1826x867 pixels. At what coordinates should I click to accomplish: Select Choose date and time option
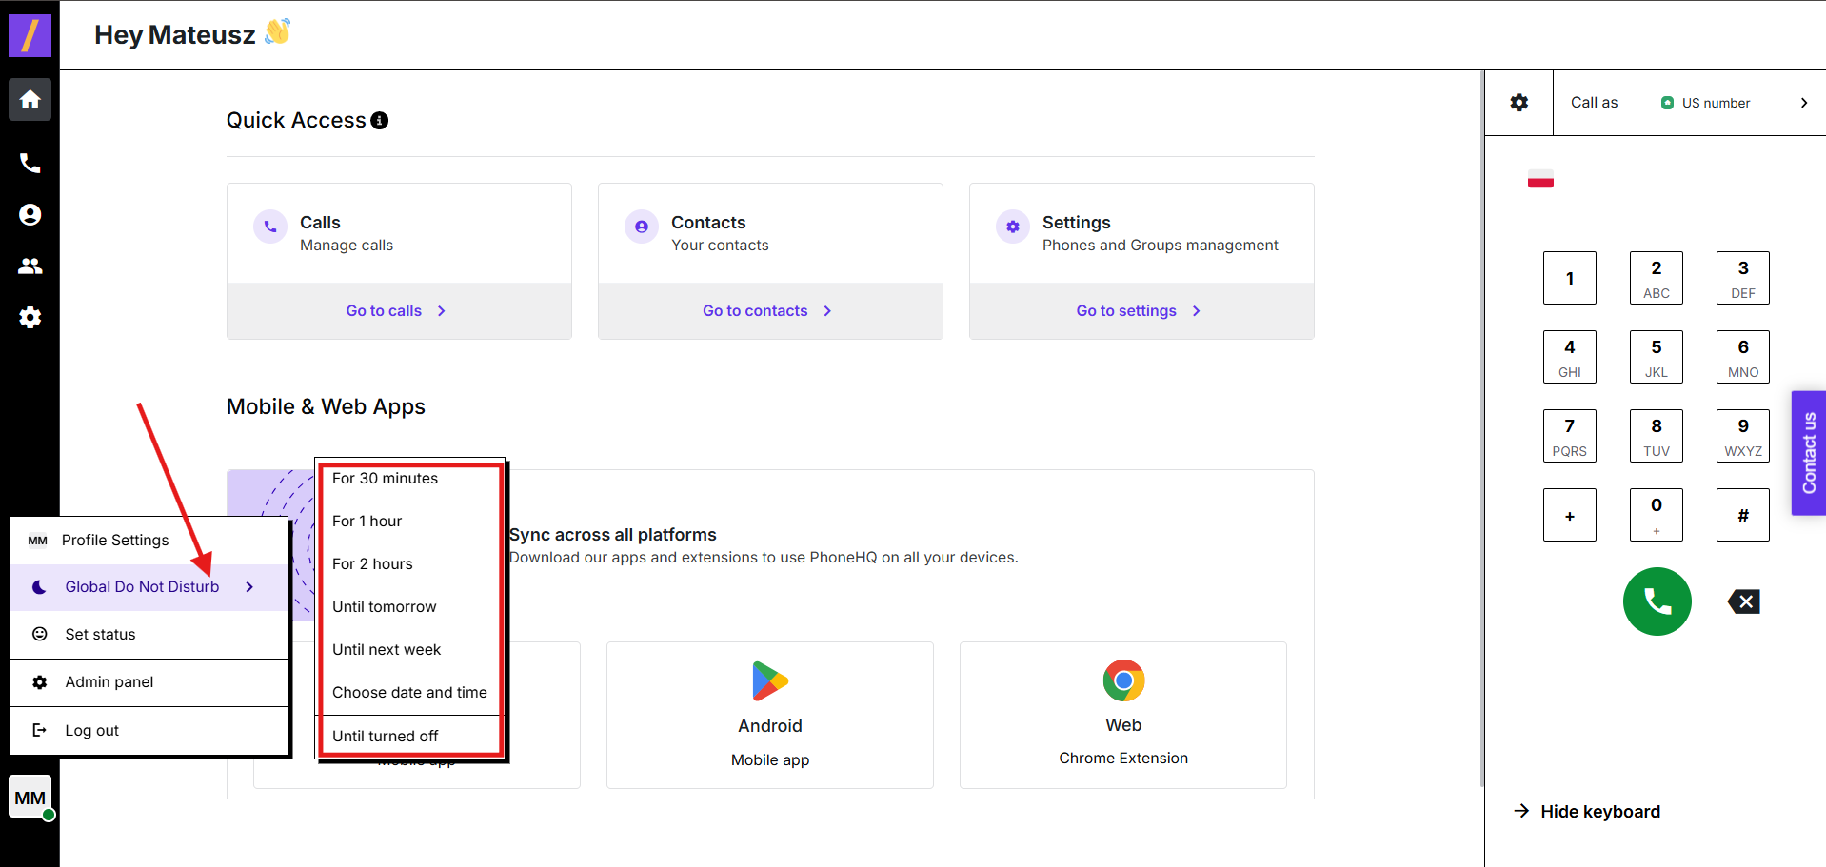(409, 693)
